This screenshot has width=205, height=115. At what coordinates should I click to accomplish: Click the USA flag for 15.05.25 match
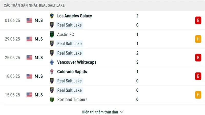[x=29, y=95]
